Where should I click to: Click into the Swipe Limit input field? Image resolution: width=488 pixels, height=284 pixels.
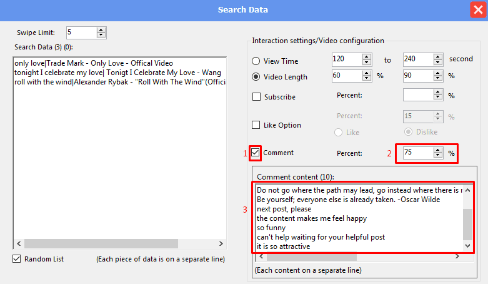tap(81, 33)
